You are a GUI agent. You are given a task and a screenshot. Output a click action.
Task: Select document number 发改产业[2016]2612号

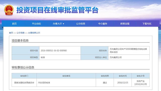(141, 83)
